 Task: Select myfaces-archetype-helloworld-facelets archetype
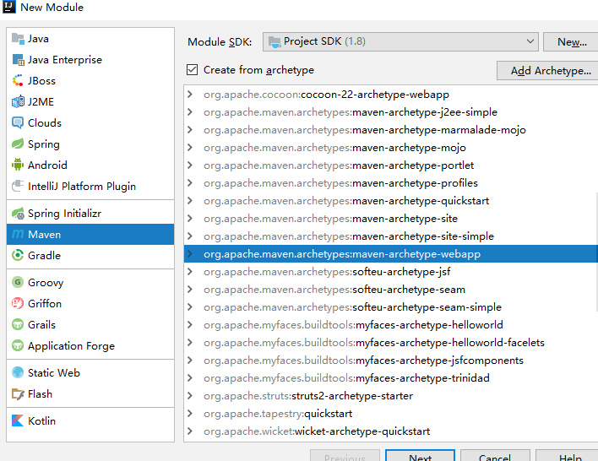(390, 343)
